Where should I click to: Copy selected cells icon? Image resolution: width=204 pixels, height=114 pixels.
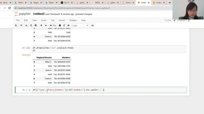31,25
